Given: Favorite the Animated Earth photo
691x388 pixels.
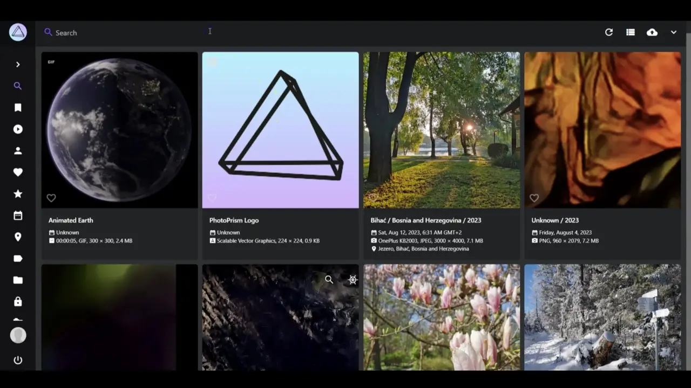Looking at the screenshot, I should (x=51, y=198).
